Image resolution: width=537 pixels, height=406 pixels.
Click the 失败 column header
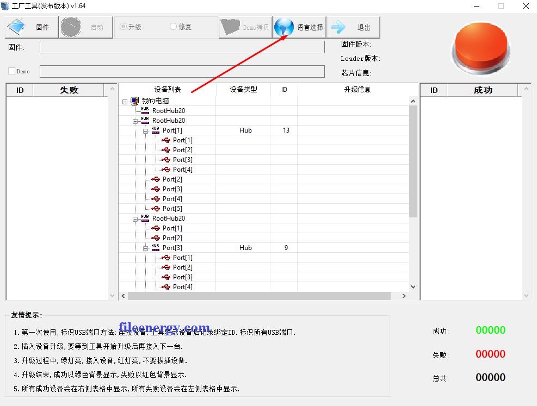69,90
